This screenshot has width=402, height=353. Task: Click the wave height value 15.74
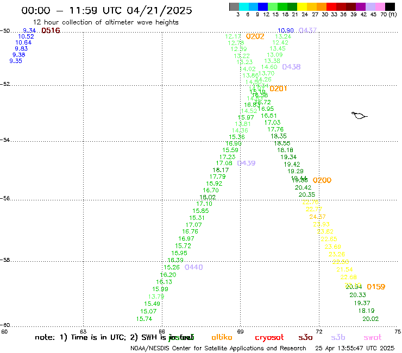(144, 319)
